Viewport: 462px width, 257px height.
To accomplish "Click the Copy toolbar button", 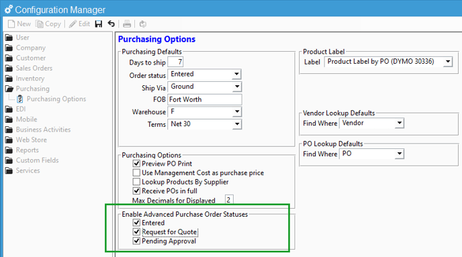I will point(48,24).
